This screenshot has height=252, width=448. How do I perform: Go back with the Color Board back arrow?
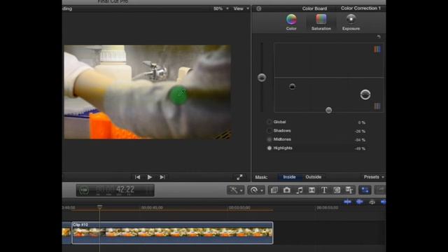(258, 8)
